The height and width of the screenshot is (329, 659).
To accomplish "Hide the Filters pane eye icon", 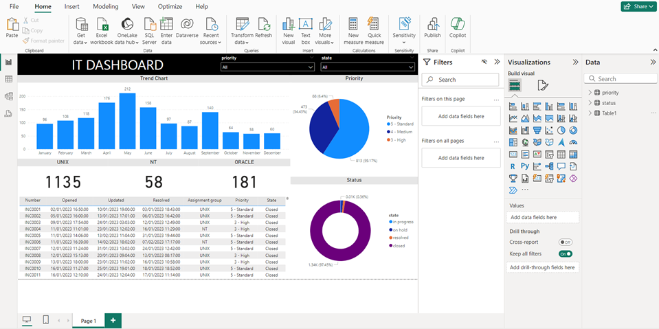I will tap(484, 62).
